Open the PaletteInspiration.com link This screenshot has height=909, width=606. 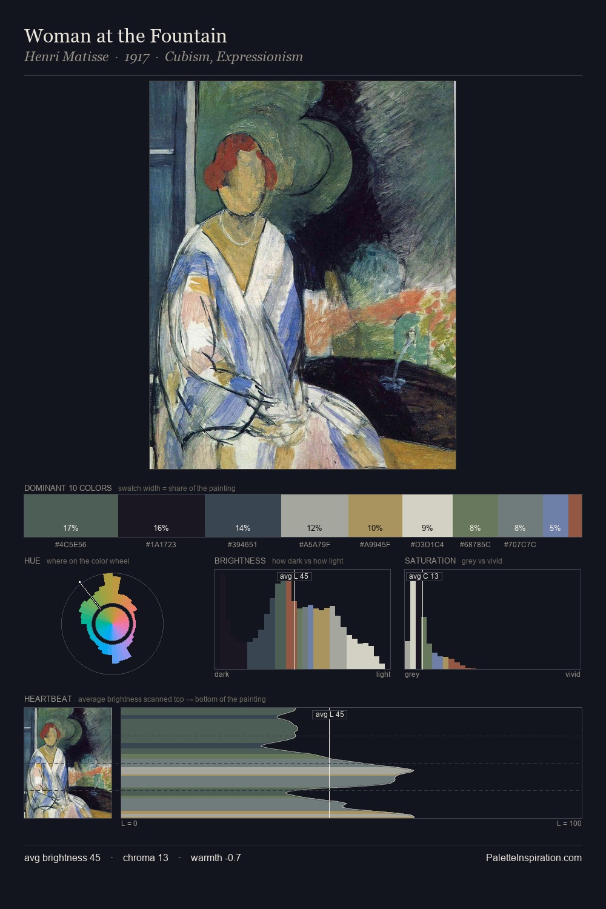tap(534, 858)
